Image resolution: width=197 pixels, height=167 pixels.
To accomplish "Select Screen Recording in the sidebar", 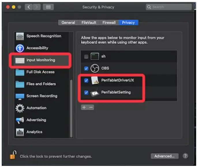I will [x=42, y=96].
